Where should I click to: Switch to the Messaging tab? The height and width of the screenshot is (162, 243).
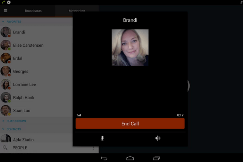pos(77,11)
